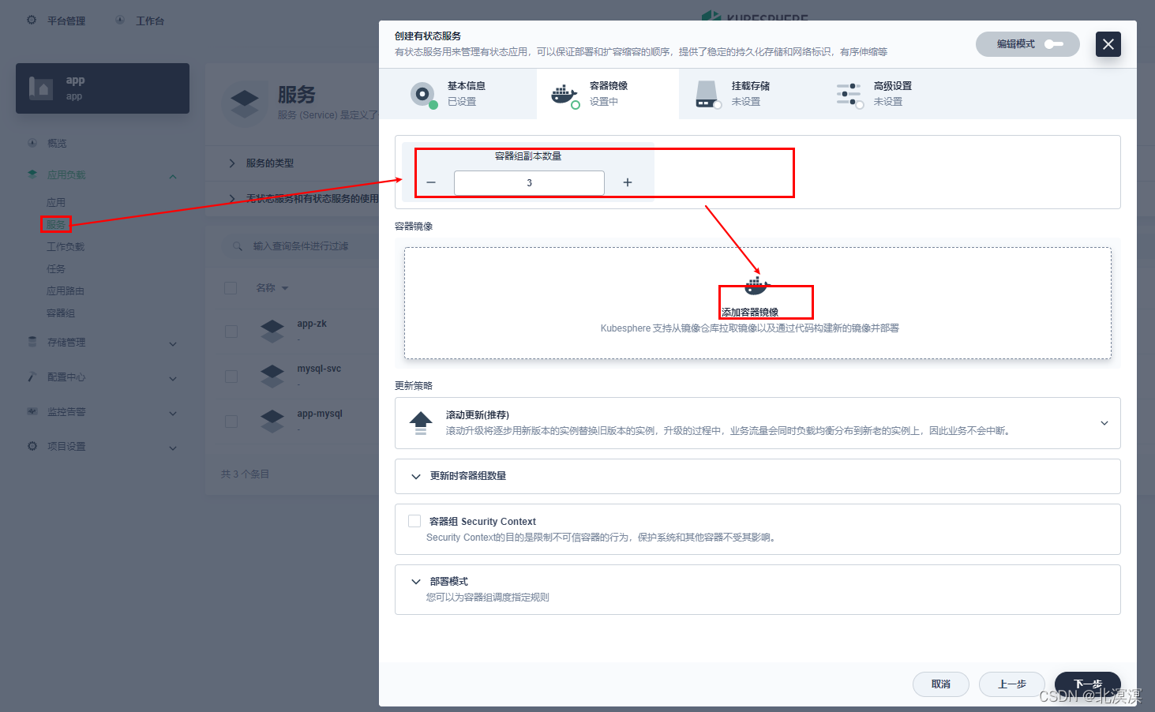Open 应用 in the sidebar
This screenshot has width=1155, height=712.
coord(56,203)
